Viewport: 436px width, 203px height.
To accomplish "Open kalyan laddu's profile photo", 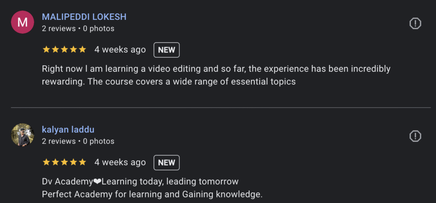I will point(22,135).
